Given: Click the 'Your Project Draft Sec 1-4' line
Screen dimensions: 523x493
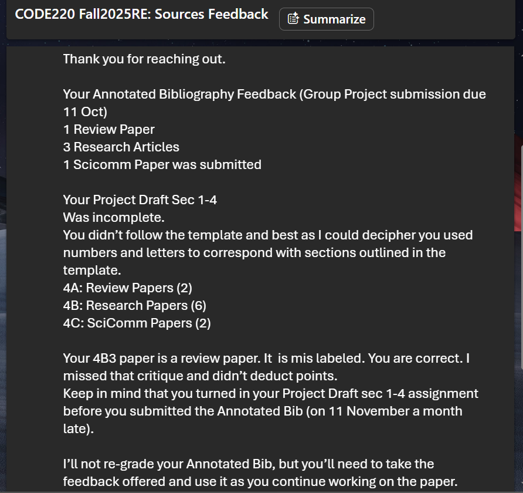Looking at the screenshot, I should (140, 200).
